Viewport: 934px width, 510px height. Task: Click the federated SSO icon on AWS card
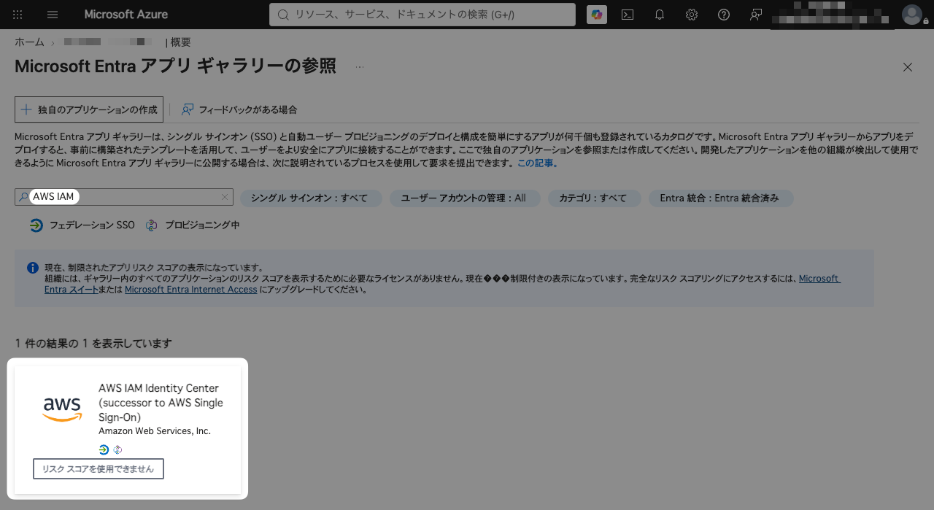point(104,449)
